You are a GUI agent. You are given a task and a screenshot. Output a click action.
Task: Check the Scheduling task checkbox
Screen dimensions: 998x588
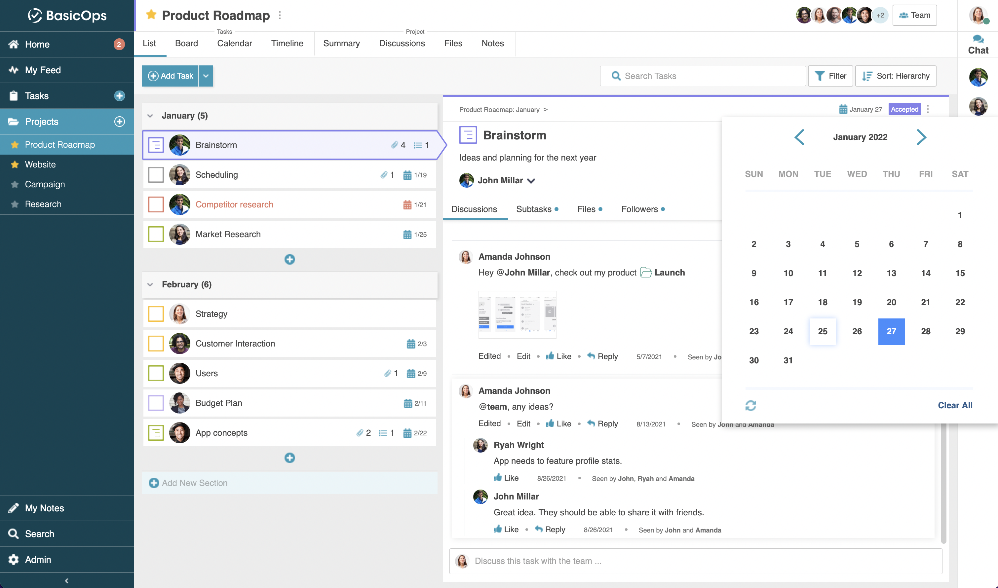point(156,174)
